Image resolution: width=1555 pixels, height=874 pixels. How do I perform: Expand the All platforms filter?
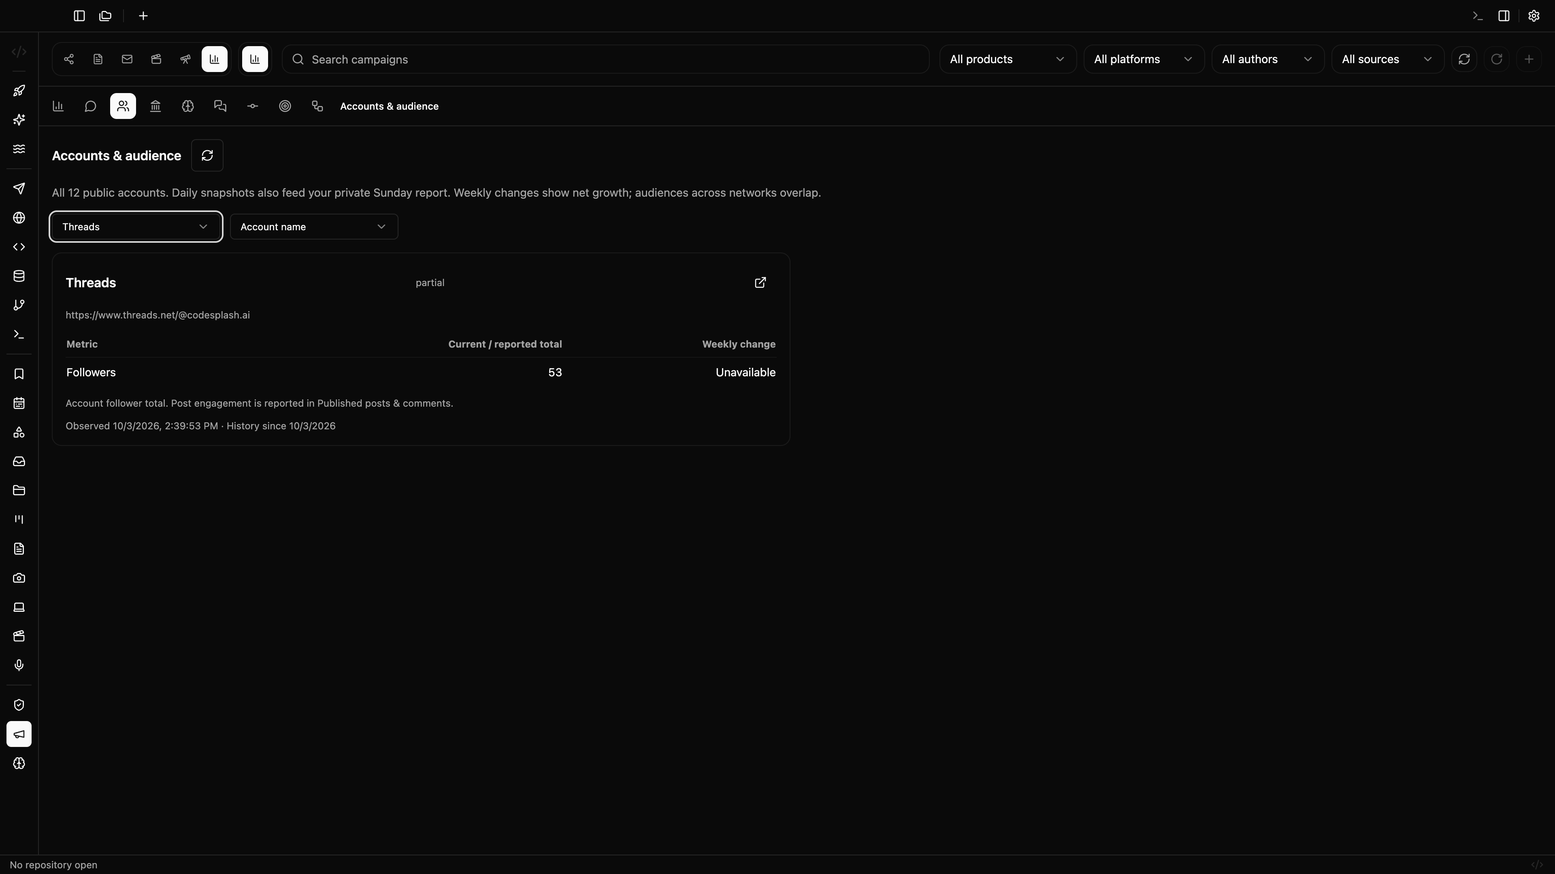click(1144, 59)
